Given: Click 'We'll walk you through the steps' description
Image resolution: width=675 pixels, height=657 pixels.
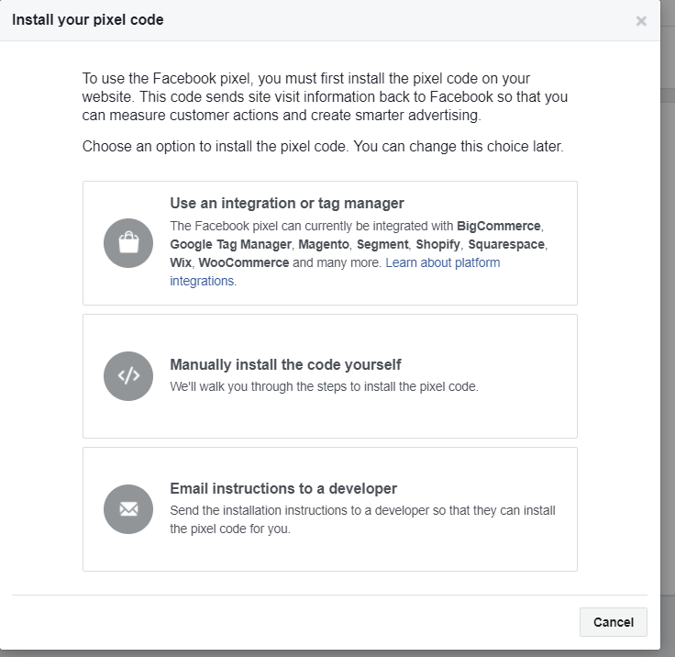Looking at the screenshot, I should pyautogui.click(x=324, y=387).
